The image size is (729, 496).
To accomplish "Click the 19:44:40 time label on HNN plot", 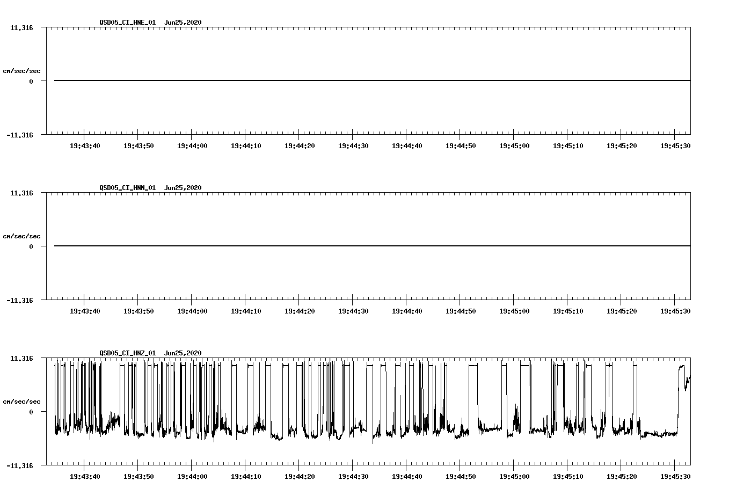I will click(x=407, y=311).
